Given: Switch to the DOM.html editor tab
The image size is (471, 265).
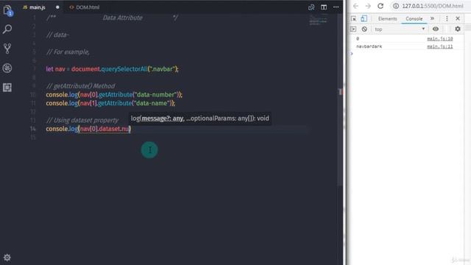Looking at the screenshot, I should click(85, 7).
